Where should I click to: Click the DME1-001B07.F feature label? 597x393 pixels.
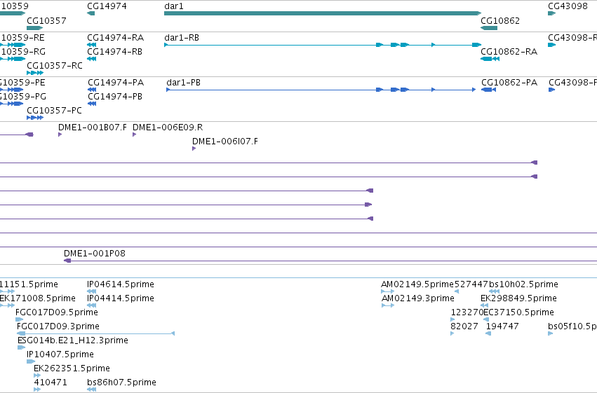click(93, 127)
